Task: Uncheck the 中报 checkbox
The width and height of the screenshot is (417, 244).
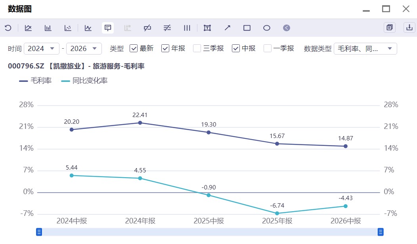Action: coord(235,48)
